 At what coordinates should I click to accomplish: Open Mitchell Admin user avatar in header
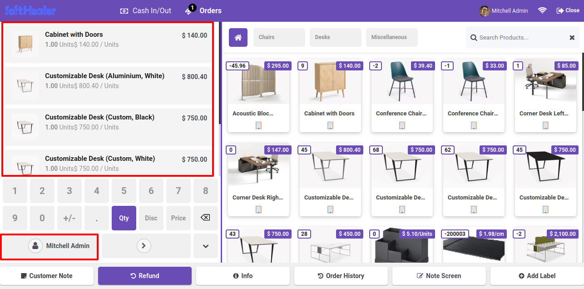pyautogui.click(x=485, y=11)
